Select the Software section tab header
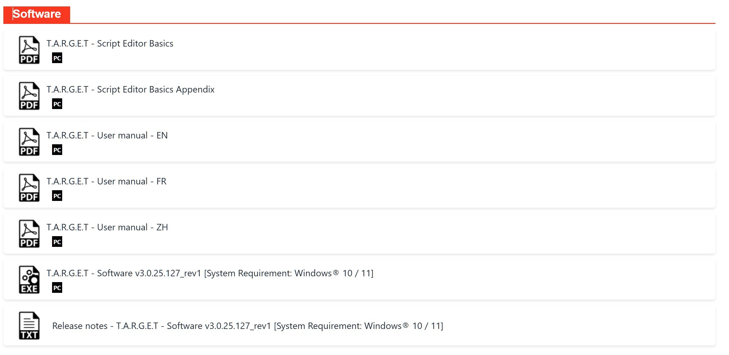This screenshot has width=729, height=355. click(x=37, y=14)
